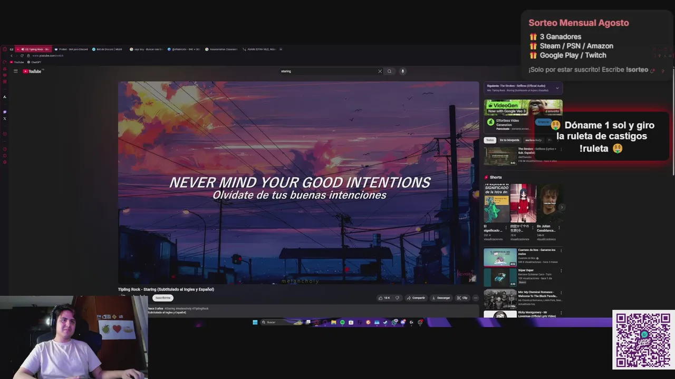The width and height of the screenshot is (675, 379).
Task: Click the video title 'Tipling Rock - Staring'
Action: coord(166,289)
